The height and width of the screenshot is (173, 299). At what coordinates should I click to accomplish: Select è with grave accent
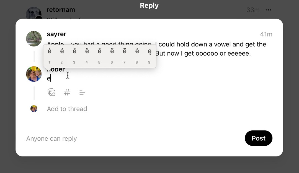pos(50,51)
